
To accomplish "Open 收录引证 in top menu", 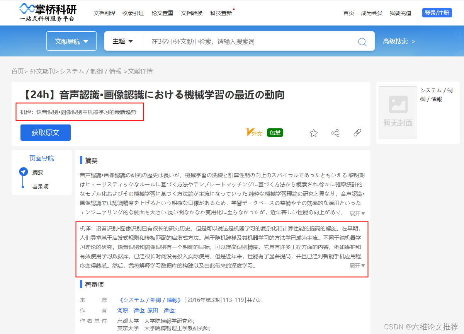I will coord(133,13).
